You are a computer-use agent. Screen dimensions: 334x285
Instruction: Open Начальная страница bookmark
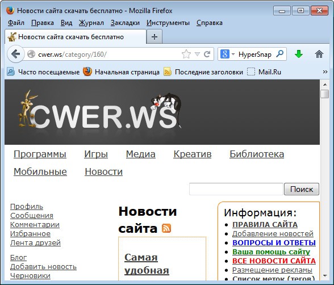pos(121,72)
